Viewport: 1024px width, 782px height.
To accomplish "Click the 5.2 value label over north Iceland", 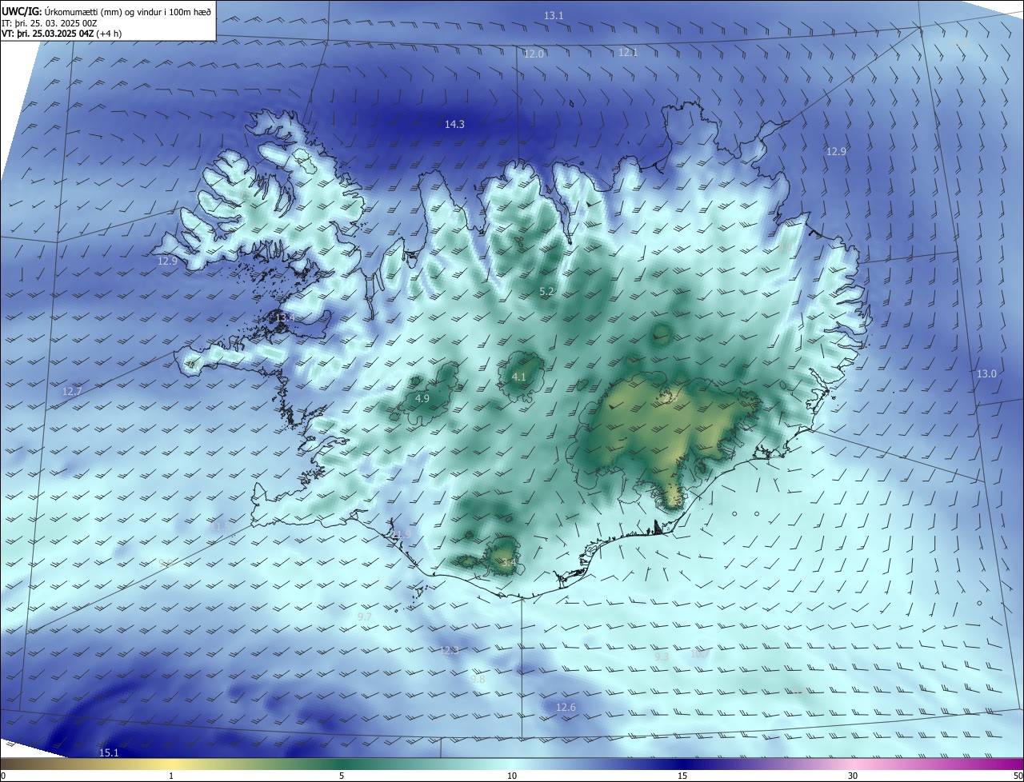I will pyautogui.click(x=547, y=292).
